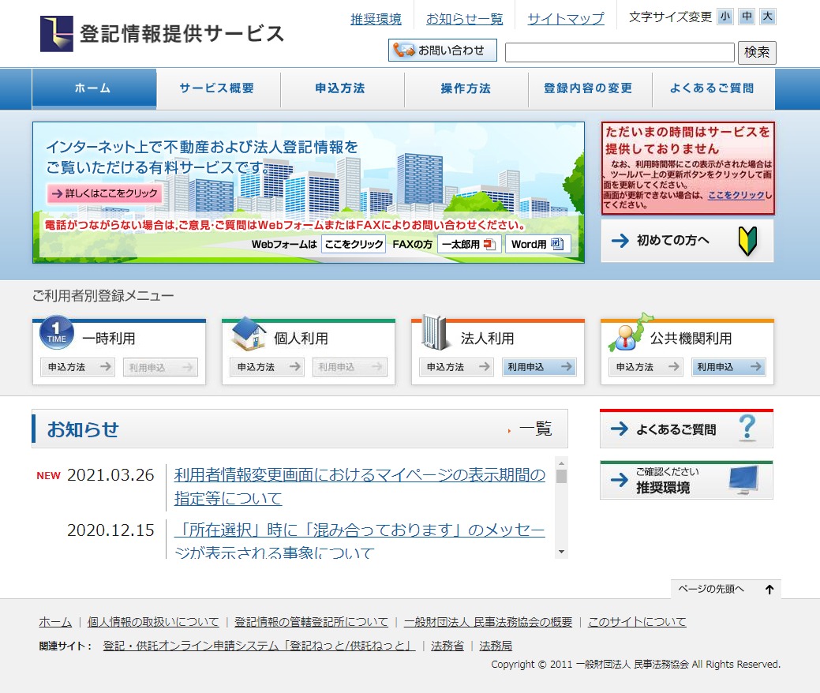Viewport: 820px width, 693px height.
Task: Click the 公共機関利用 person icon
Action: pos(629,333)
